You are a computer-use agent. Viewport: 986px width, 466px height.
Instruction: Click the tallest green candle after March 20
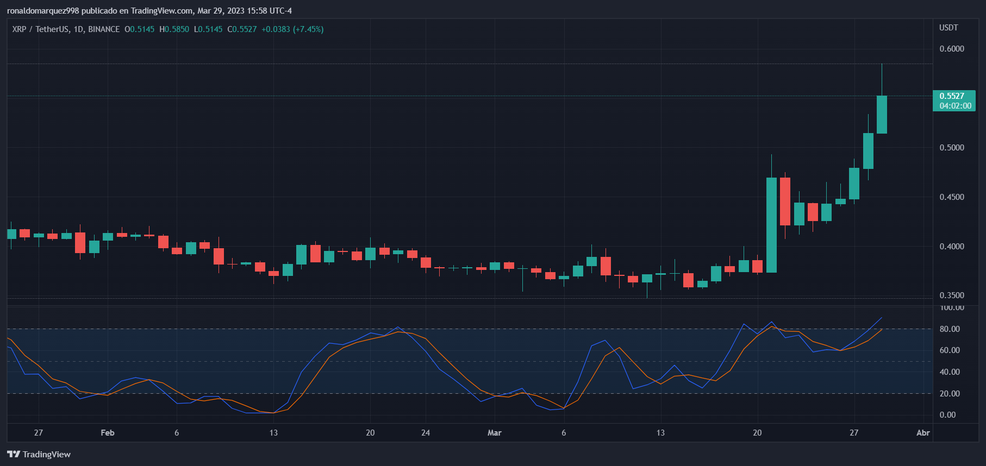coord(771,225)
